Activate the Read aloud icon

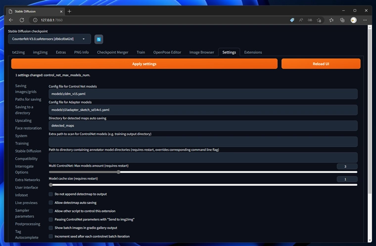coord(301,20)
